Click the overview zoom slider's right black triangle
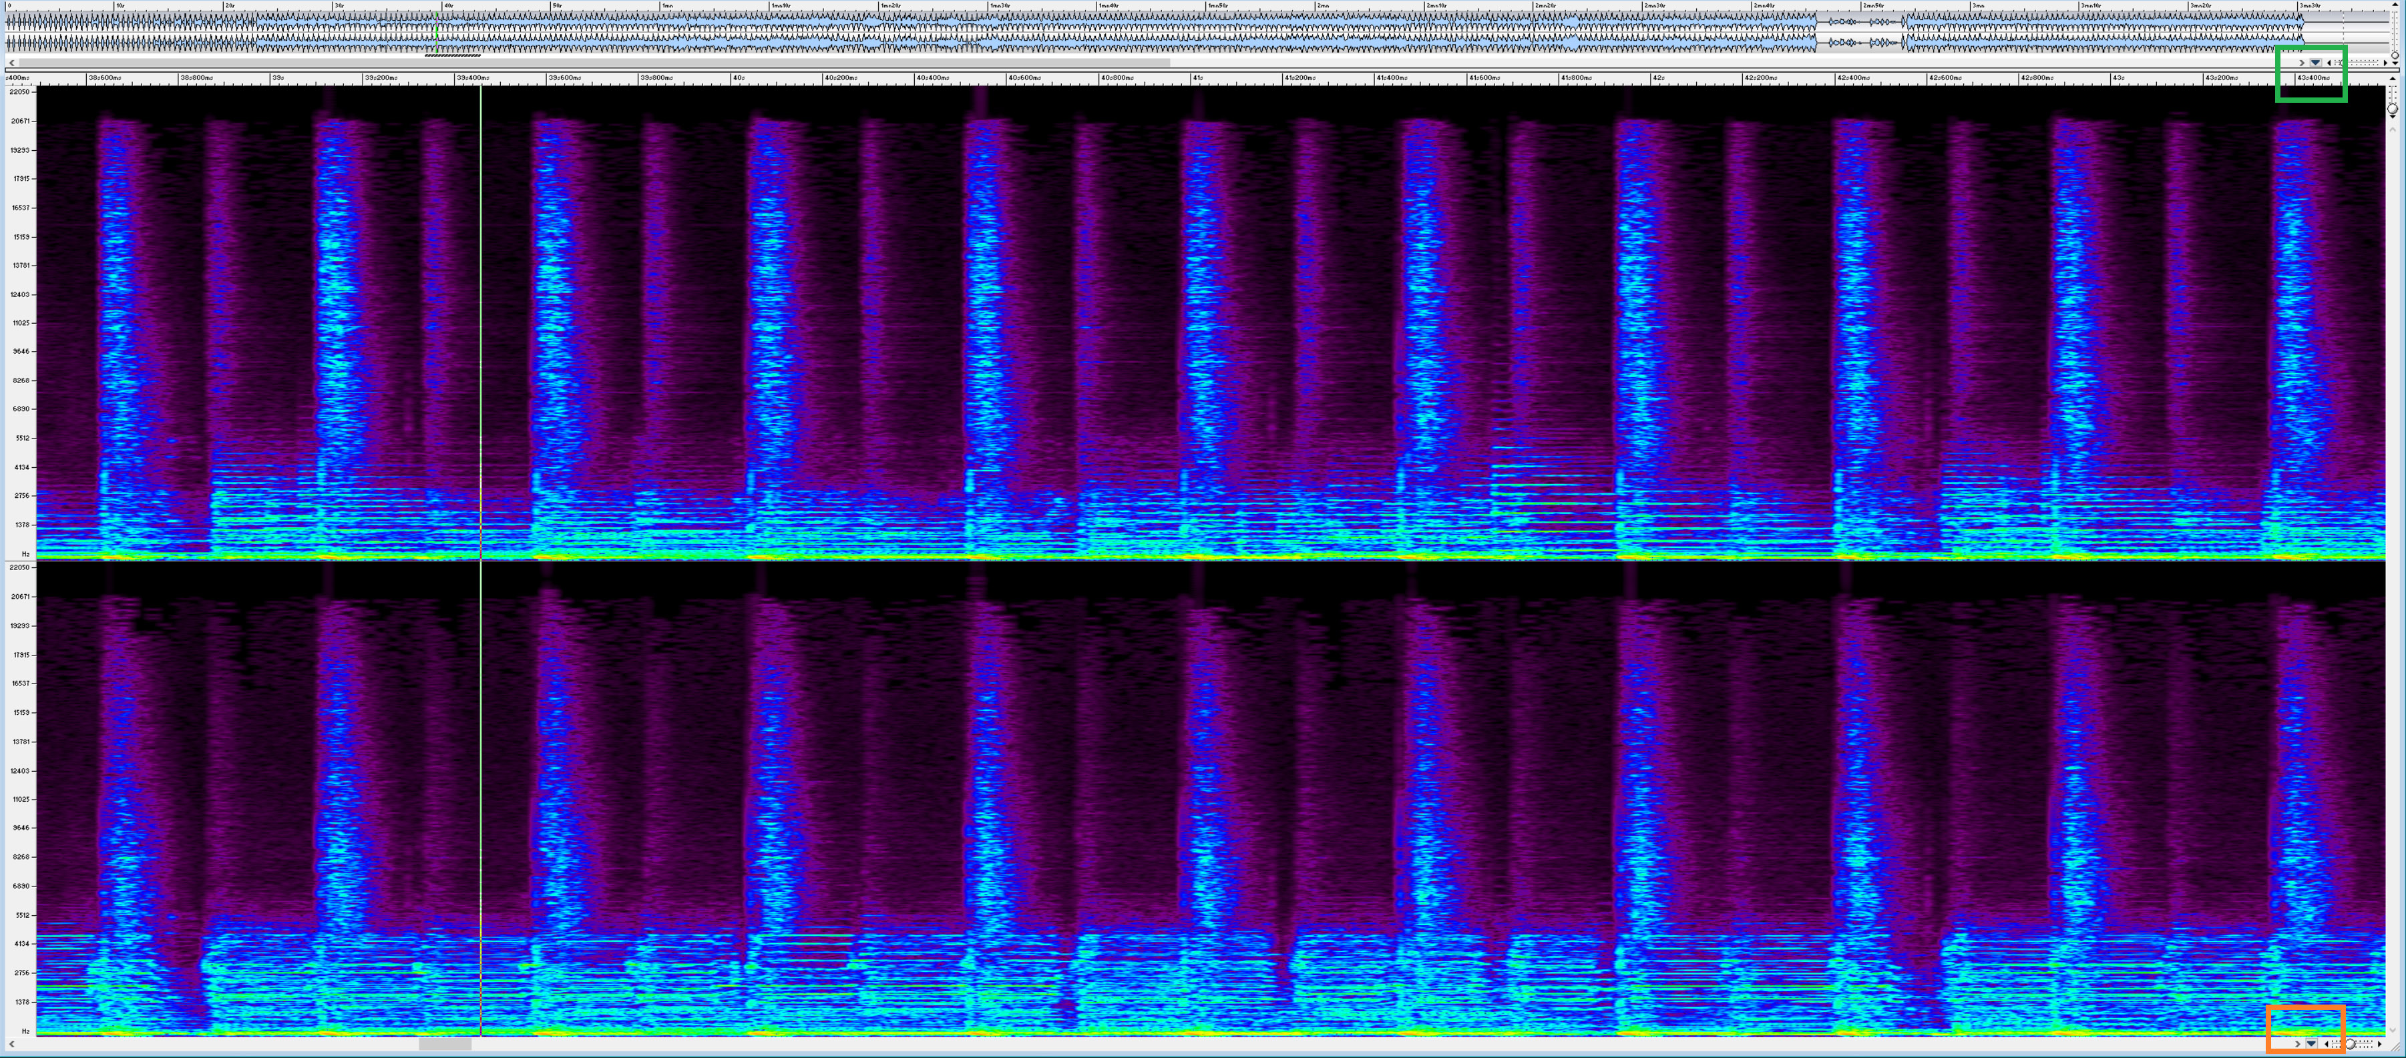The width and height of the screenshot is (2406, 1058). coord(2385,63)
